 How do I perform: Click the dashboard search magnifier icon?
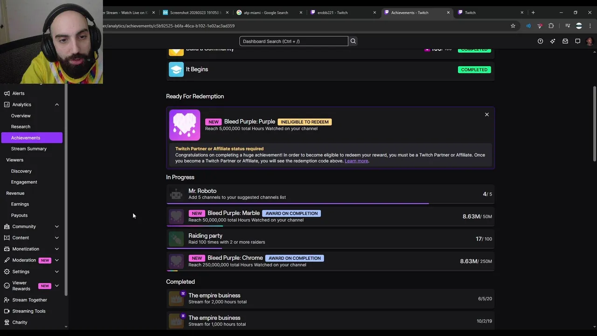[x=353, y=41]
